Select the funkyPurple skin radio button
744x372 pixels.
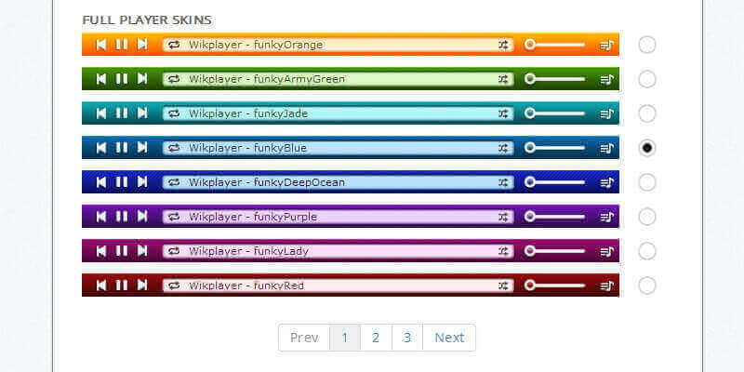[647, 217]
